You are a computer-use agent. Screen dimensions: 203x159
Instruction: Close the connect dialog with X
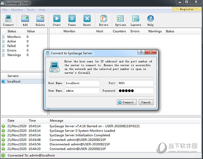tap(151, 52)
